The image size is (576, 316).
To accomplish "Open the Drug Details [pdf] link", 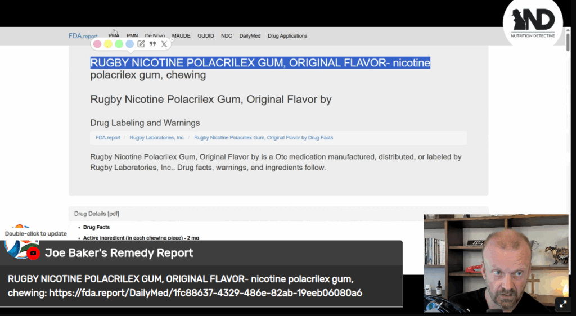I will click(x=97, y=214).
